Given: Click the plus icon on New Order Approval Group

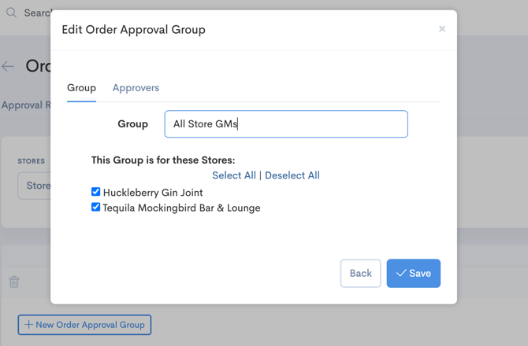Looking at the screenshot, I should tap(29, 325).
